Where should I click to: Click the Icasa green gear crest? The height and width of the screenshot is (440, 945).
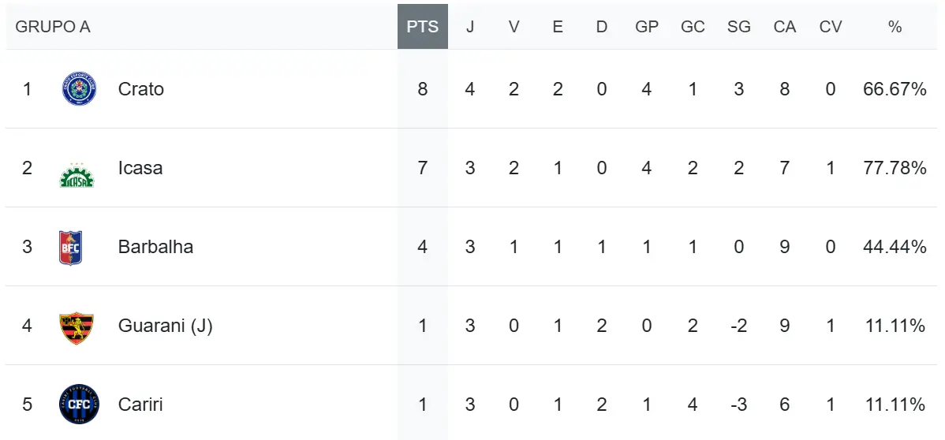pyautogui.click(x=77, y=174)
